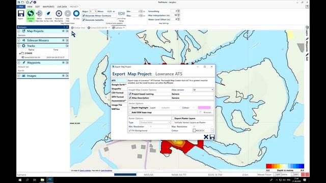
Task: Click import icon on Images header
Action: click(x=67, y=76)
